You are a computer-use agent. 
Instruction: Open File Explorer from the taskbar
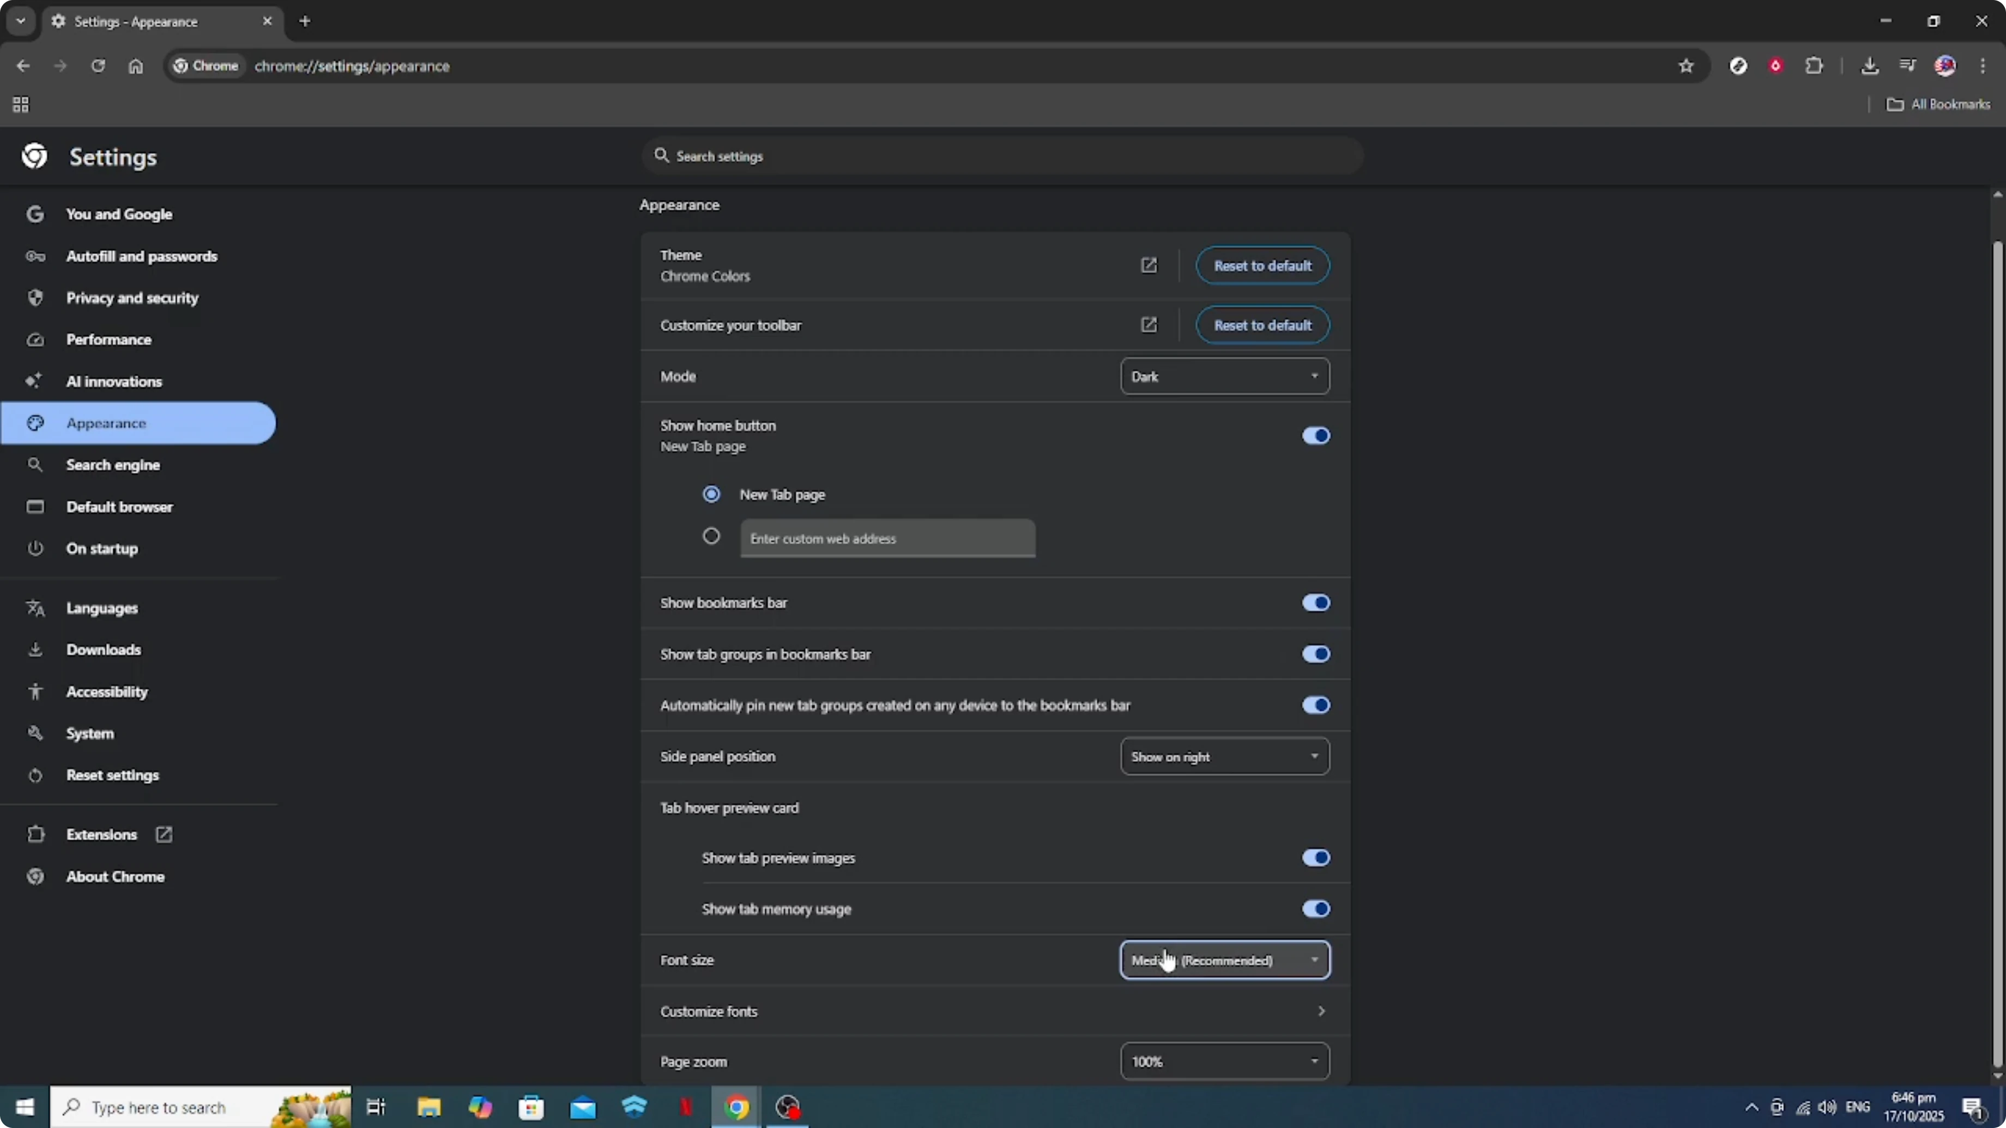pyautogui.click(x=428, y=1107)
